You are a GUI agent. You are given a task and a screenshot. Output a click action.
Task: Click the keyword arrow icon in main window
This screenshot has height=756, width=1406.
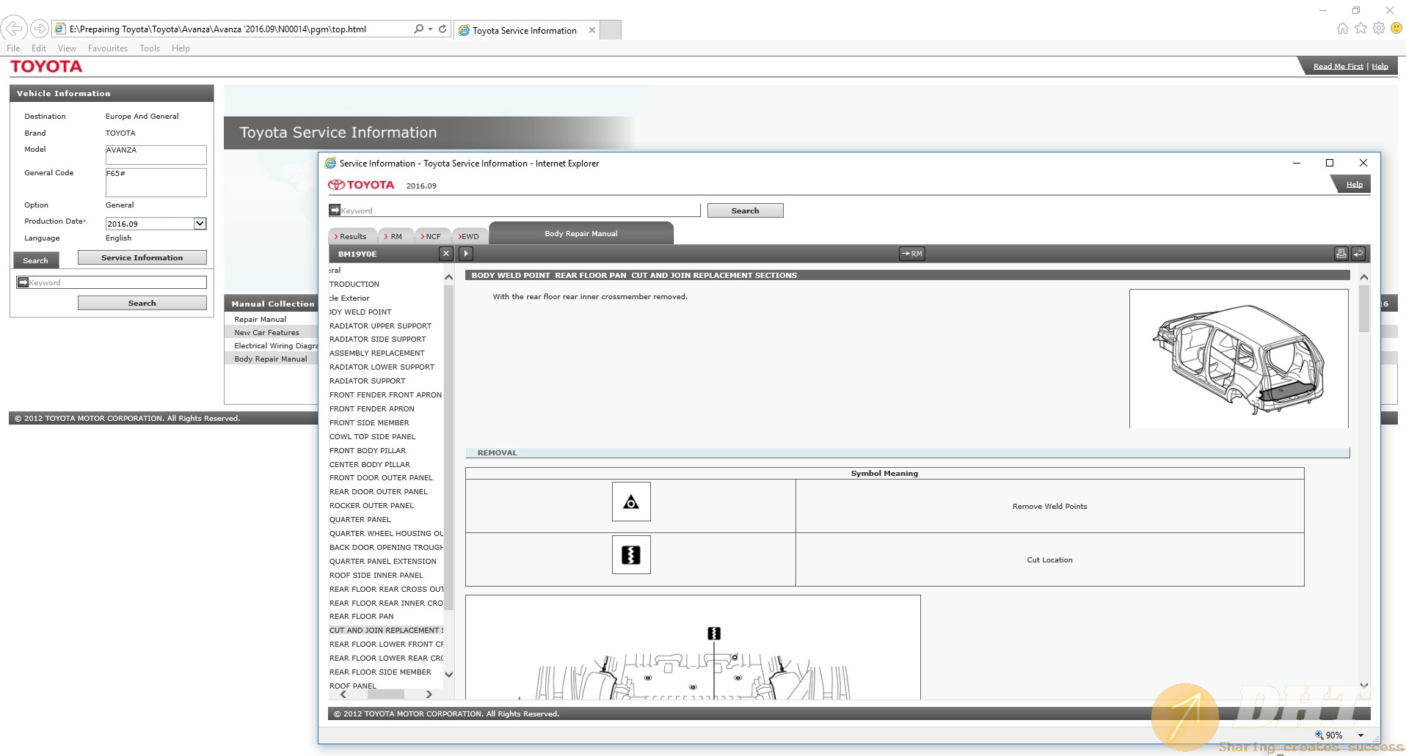pyautogui.click(x=23, y=282)
